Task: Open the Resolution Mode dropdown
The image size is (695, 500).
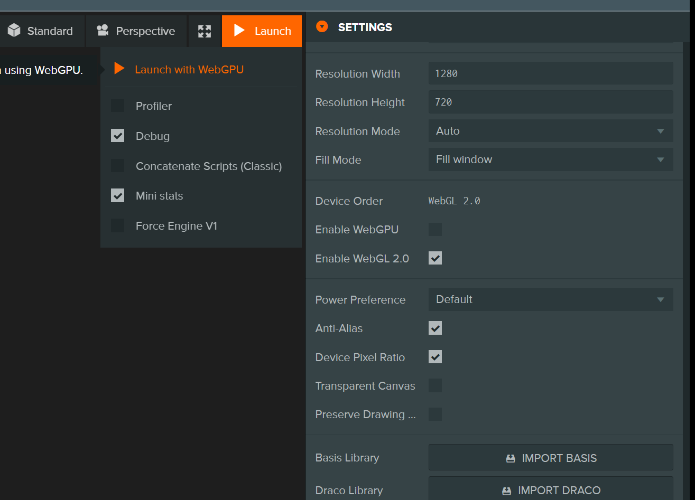Action: point(551,131)
